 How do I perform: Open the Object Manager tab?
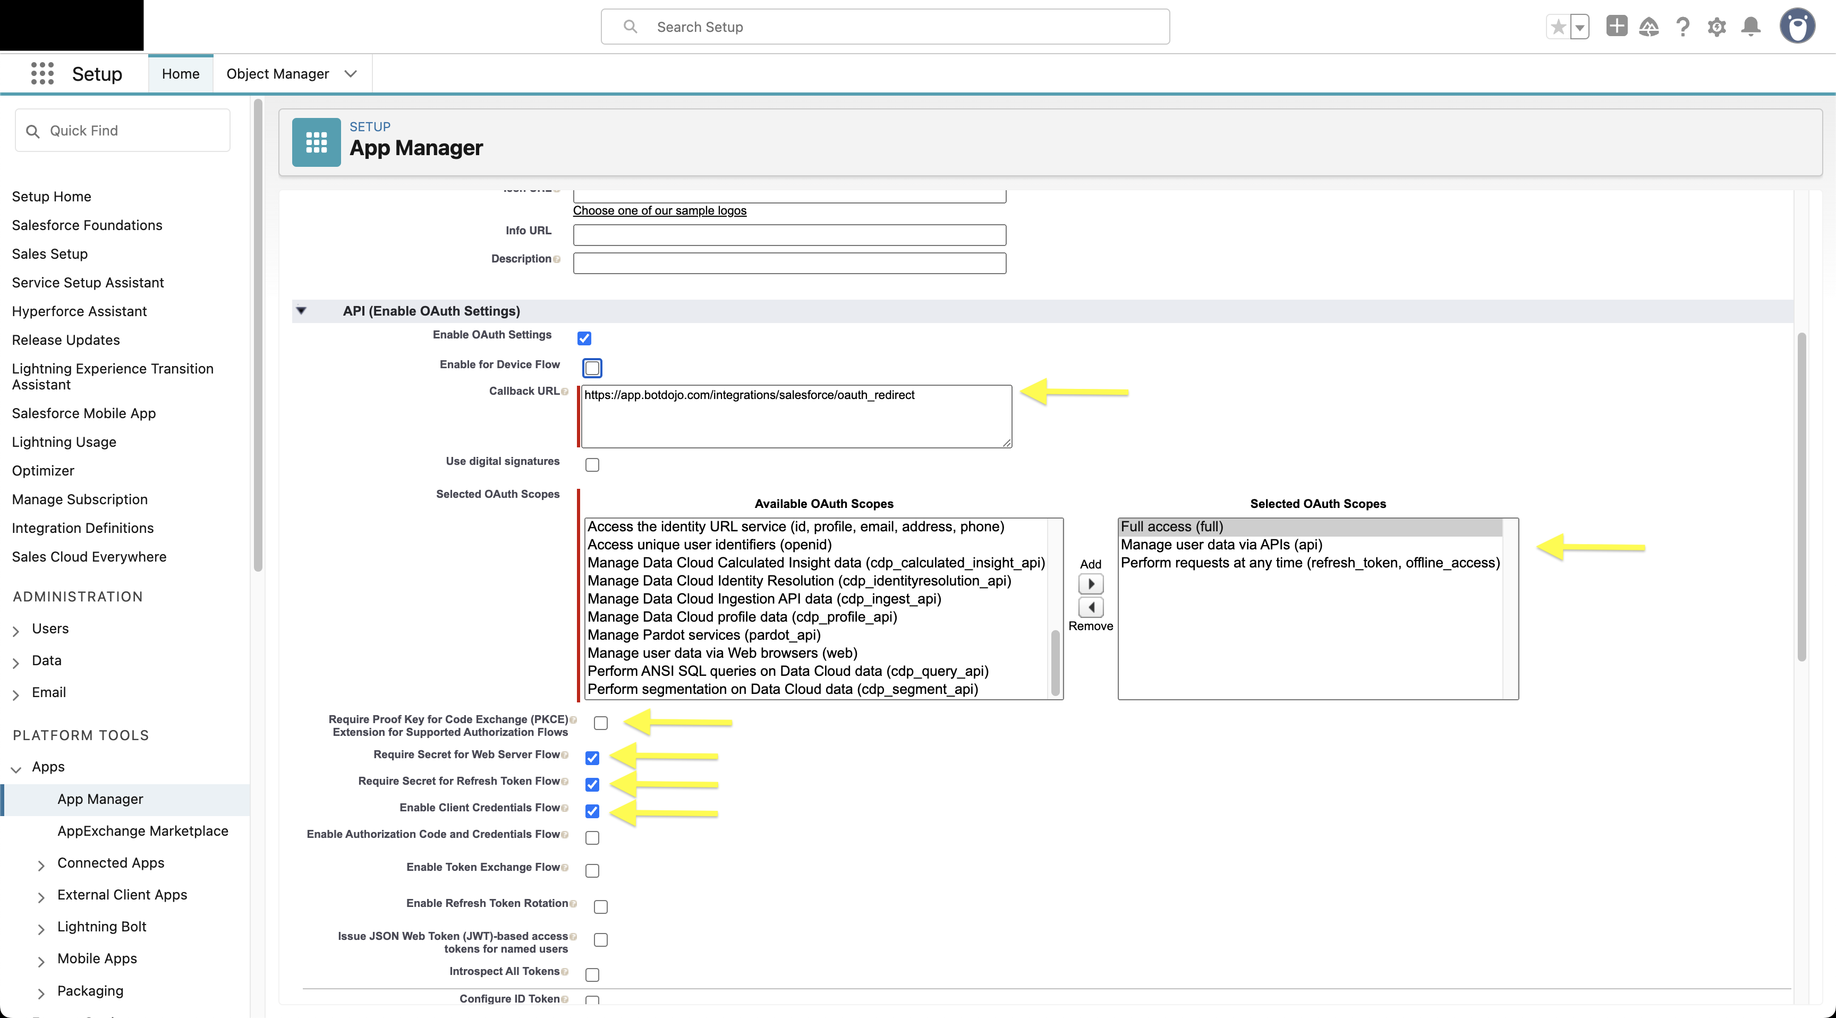(x=277, y=73)
